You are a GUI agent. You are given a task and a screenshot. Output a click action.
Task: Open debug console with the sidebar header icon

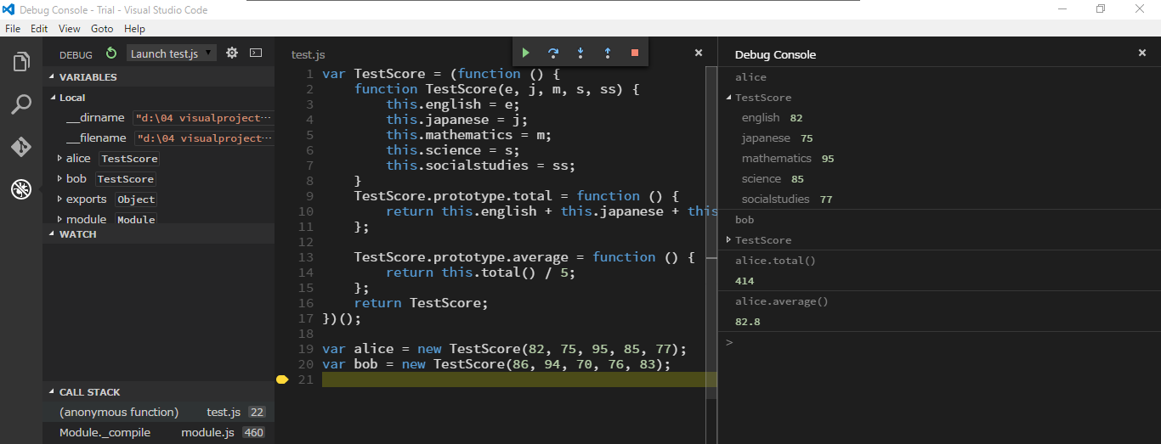(256, 53)
